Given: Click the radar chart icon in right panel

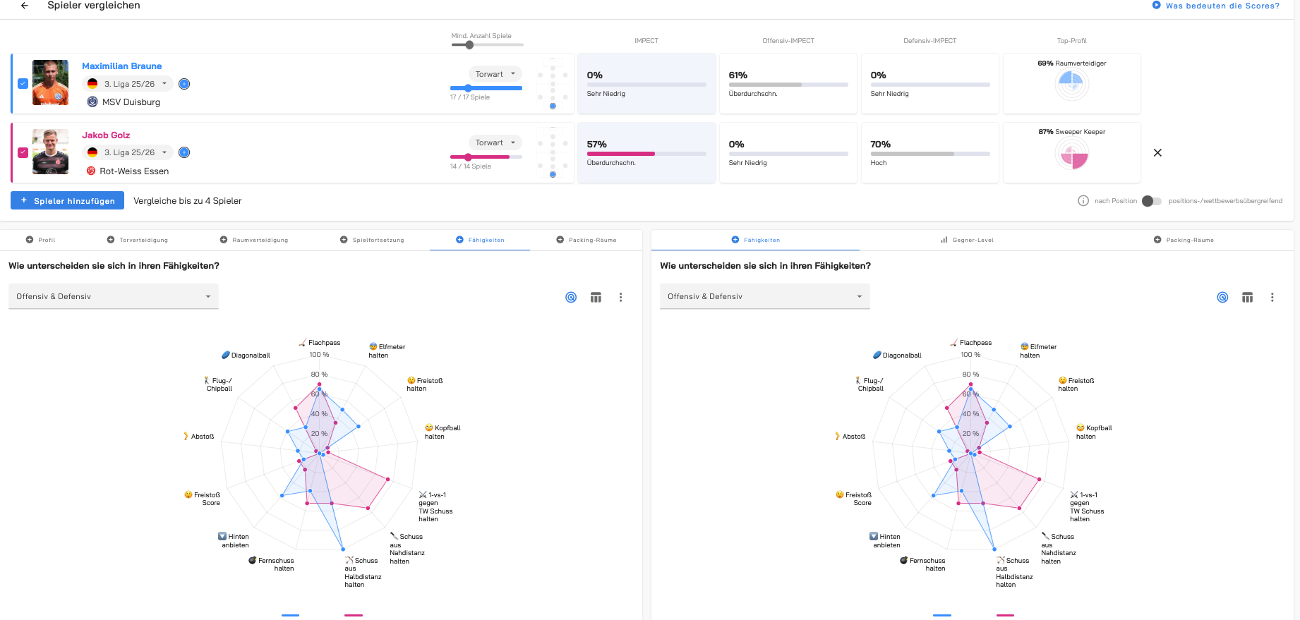Looking at the screenshot, I should pos(1222,298).
